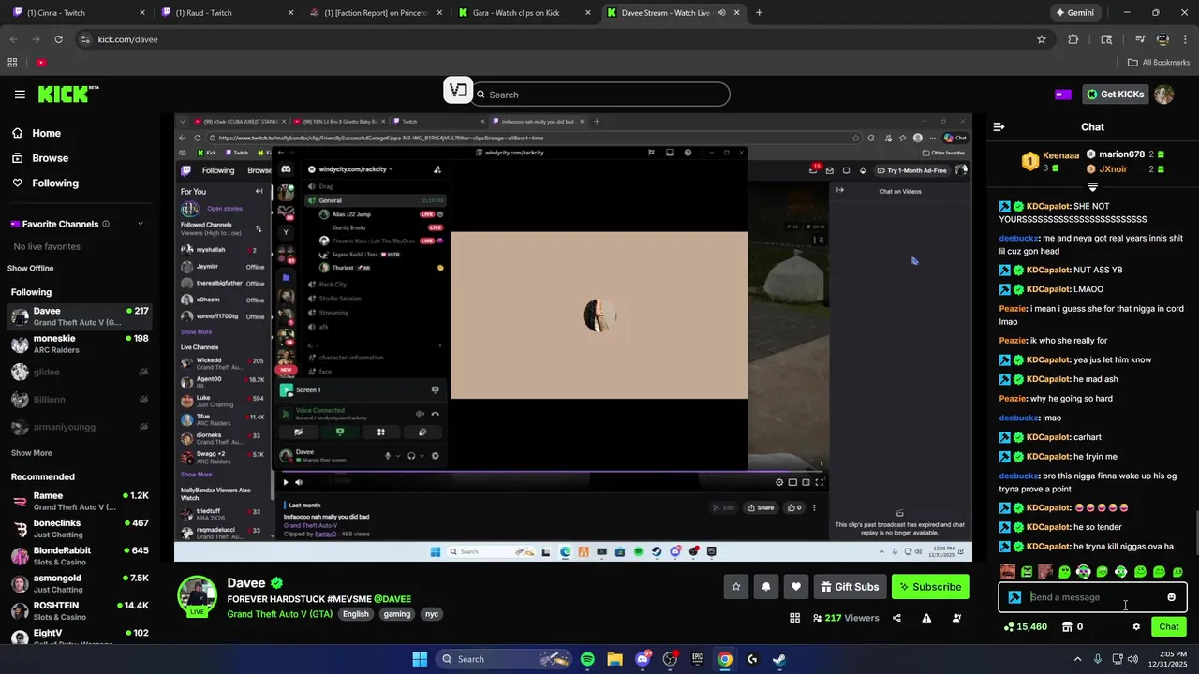Viewport: 1199px width, 674px height.
Task: Open Steam from the taskbar
Action: pyautogui.click(x=779, y=659)
